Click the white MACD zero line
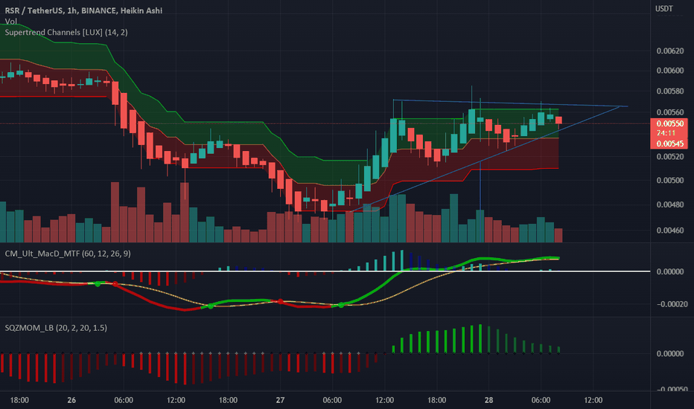 (x=325, y=271)
